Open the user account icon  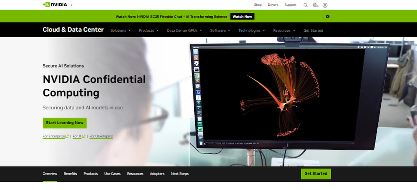click(325, 5)
